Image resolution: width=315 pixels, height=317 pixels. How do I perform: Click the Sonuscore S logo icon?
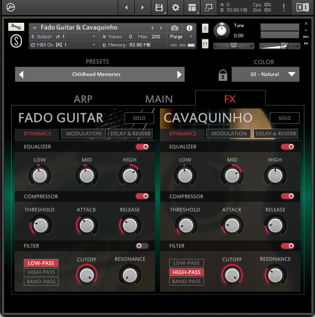(16, 41)
